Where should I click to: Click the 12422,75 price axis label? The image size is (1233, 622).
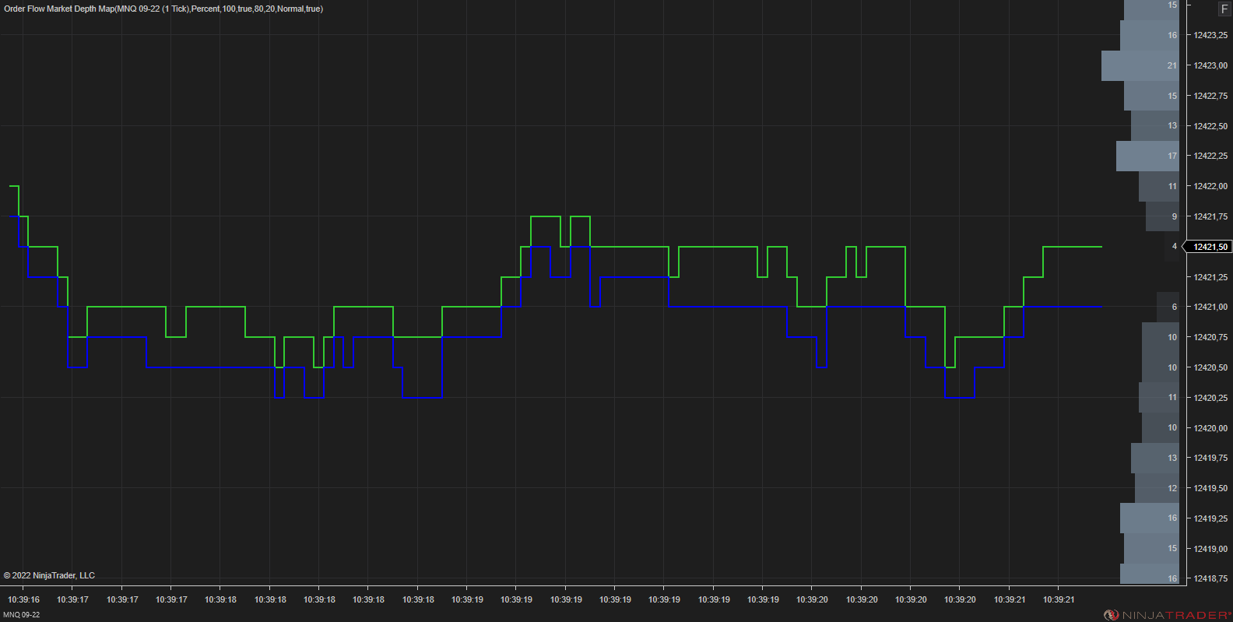pyautogui.click(x=1210, y=96)
